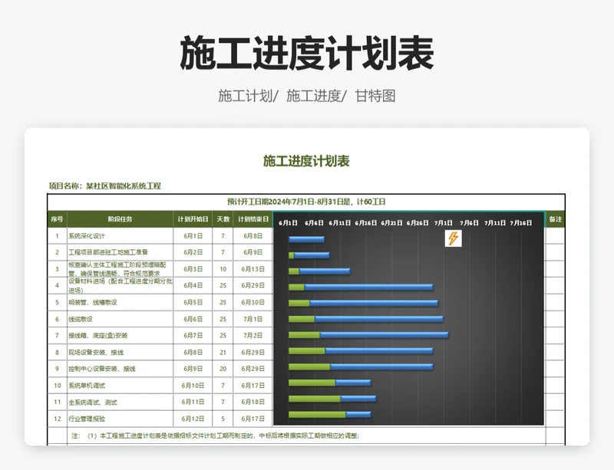Screen dimensions: 614x470
Task: Click end date cell 7月2日
Action: pyautogui.click(x=253, y=336)
